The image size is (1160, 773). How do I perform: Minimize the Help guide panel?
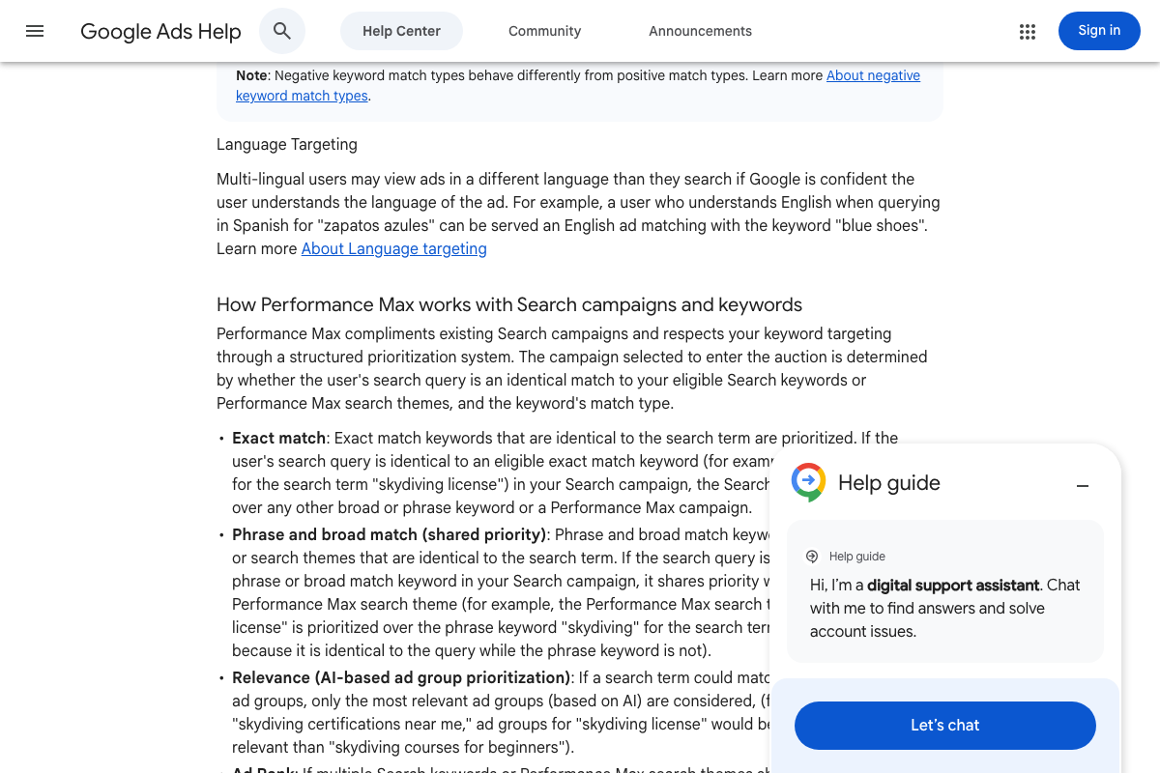click(1083, 485)
